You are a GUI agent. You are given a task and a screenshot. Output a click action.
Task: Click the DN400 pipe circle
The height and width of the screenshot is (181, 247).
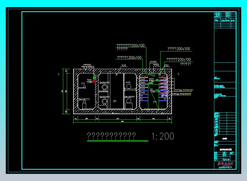129,101
